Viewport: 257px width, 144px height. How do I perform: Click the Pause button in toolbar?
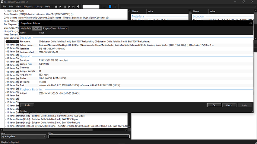(x=65, y=7)
